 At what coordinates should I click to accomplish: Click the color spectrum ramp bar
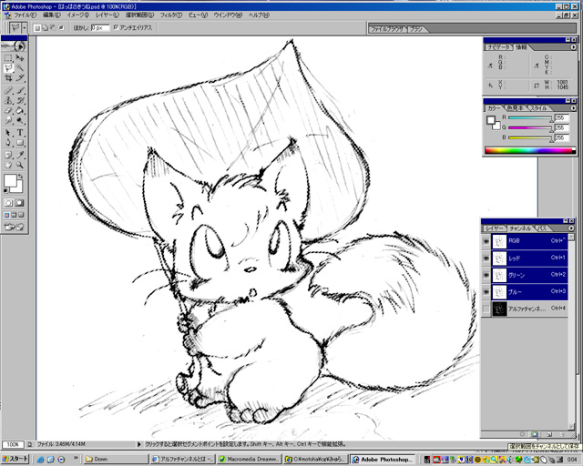click(530, 150)
